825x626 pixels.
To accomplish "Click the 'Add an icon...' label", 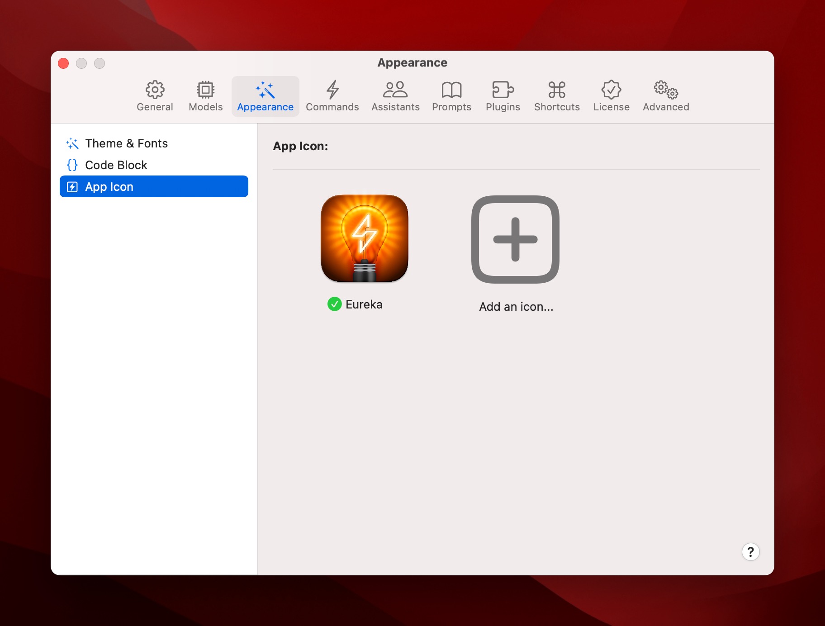I will (516, 307).
